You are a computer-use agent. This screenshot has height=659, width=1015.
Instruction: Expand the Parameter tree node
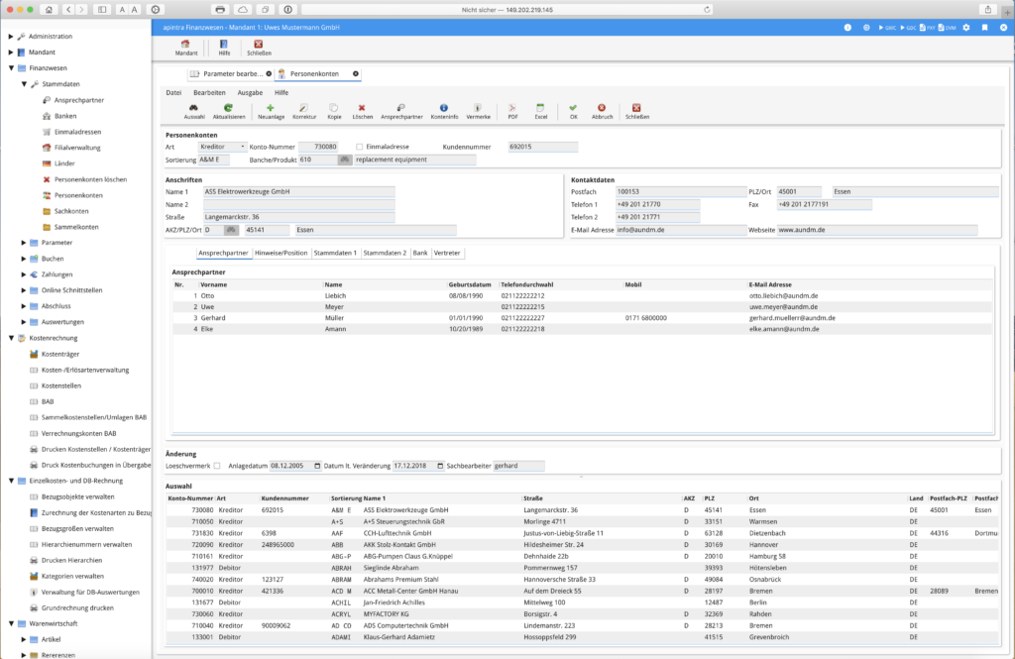24,242
